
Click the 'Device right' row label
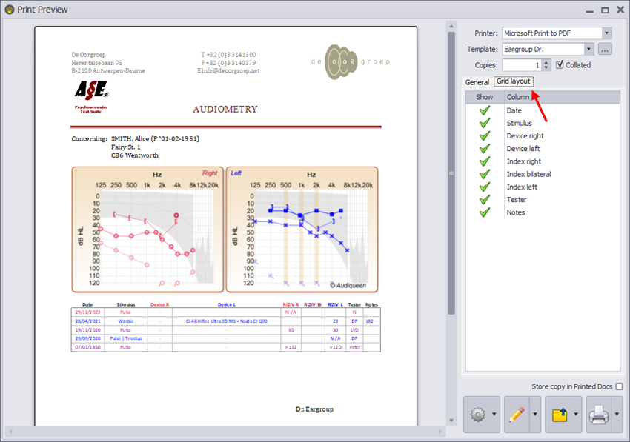525,135
